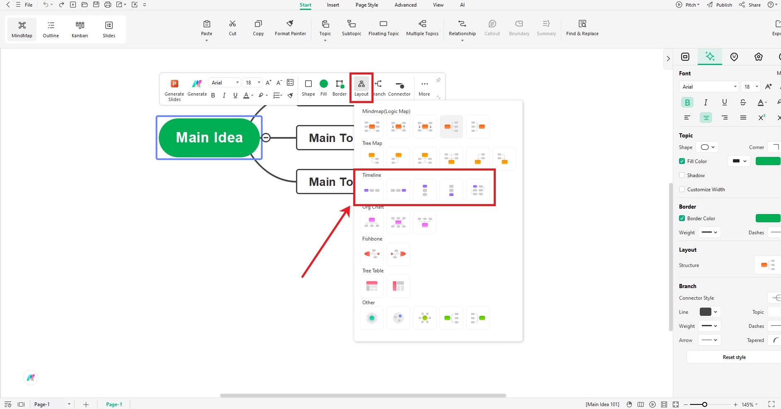Click the floating AI assistant button
The height and width of the screenshot is (409, 781).
[31, 377]
